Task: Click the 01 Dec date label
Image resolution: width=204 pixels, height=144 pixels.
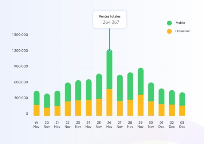Action: [x=161, y=125]
